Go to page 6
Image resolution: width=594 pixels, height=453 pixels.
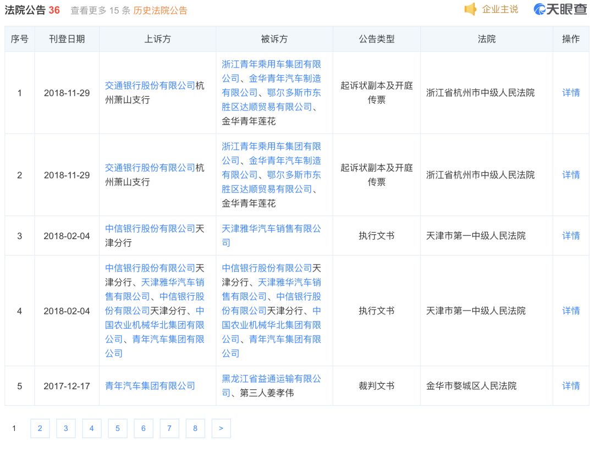[x=144, y=428]
